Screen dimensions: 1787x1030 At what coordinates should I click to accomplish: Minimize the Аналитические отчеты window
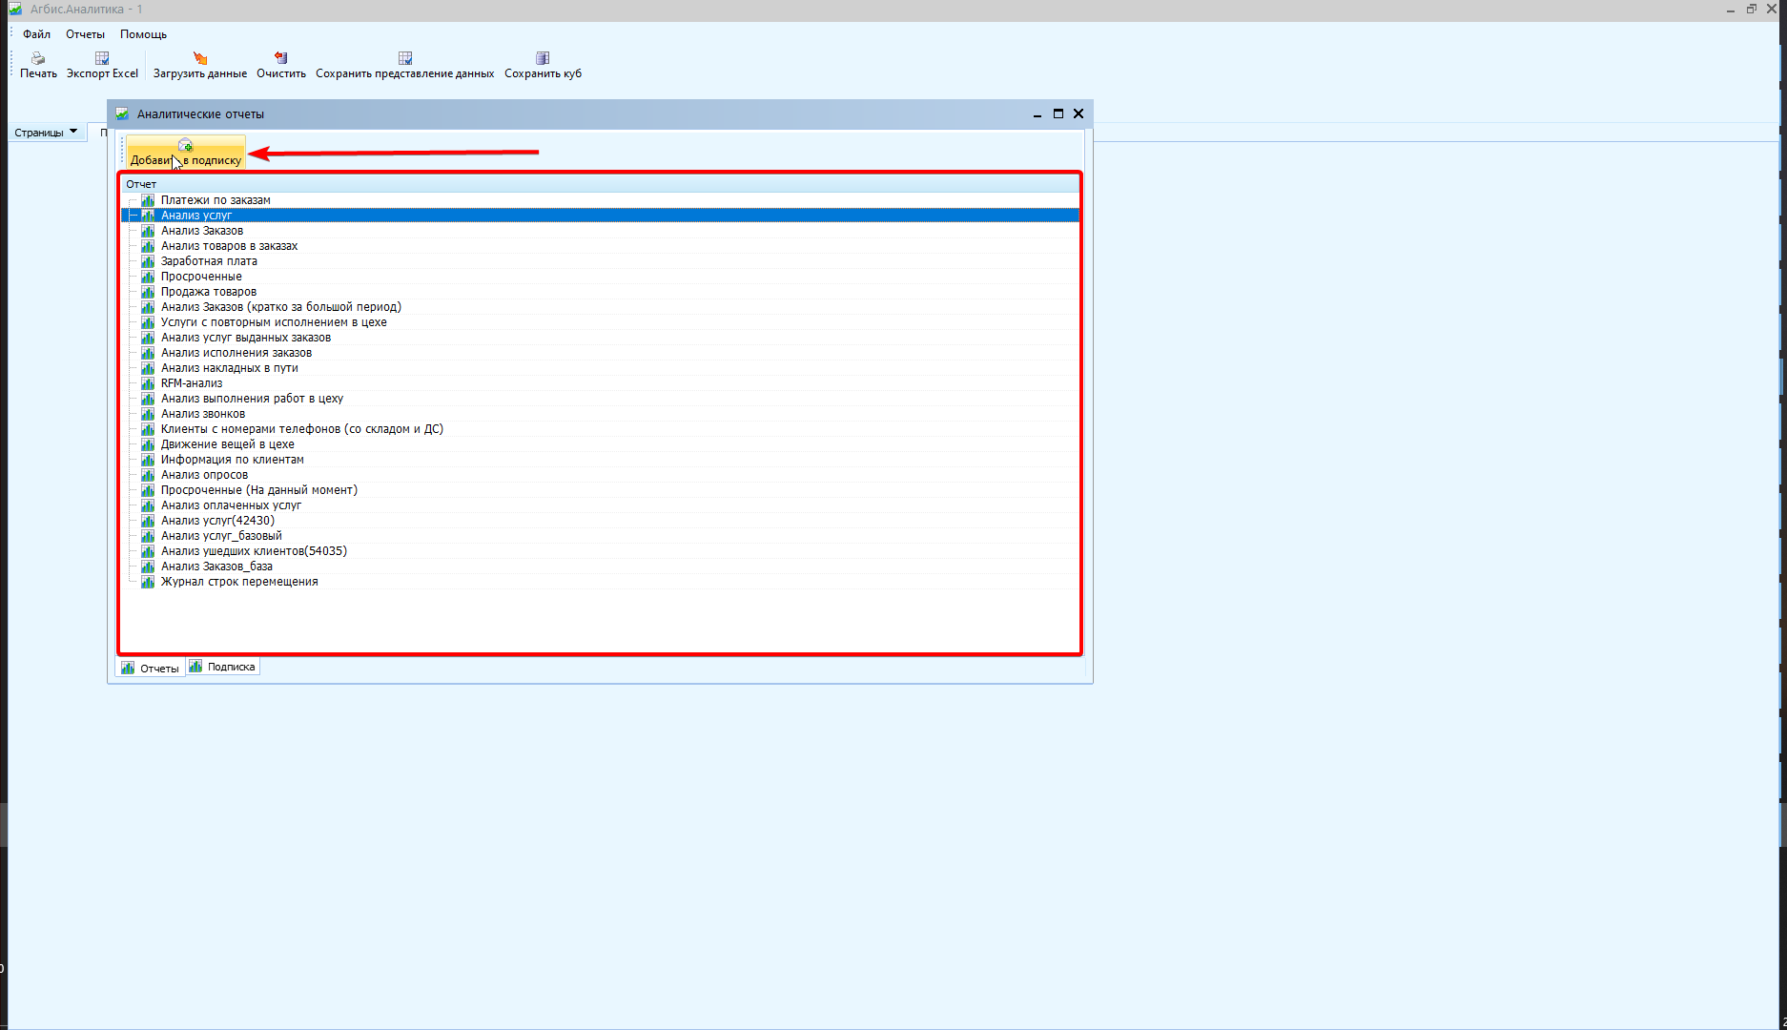(1037, 113)
